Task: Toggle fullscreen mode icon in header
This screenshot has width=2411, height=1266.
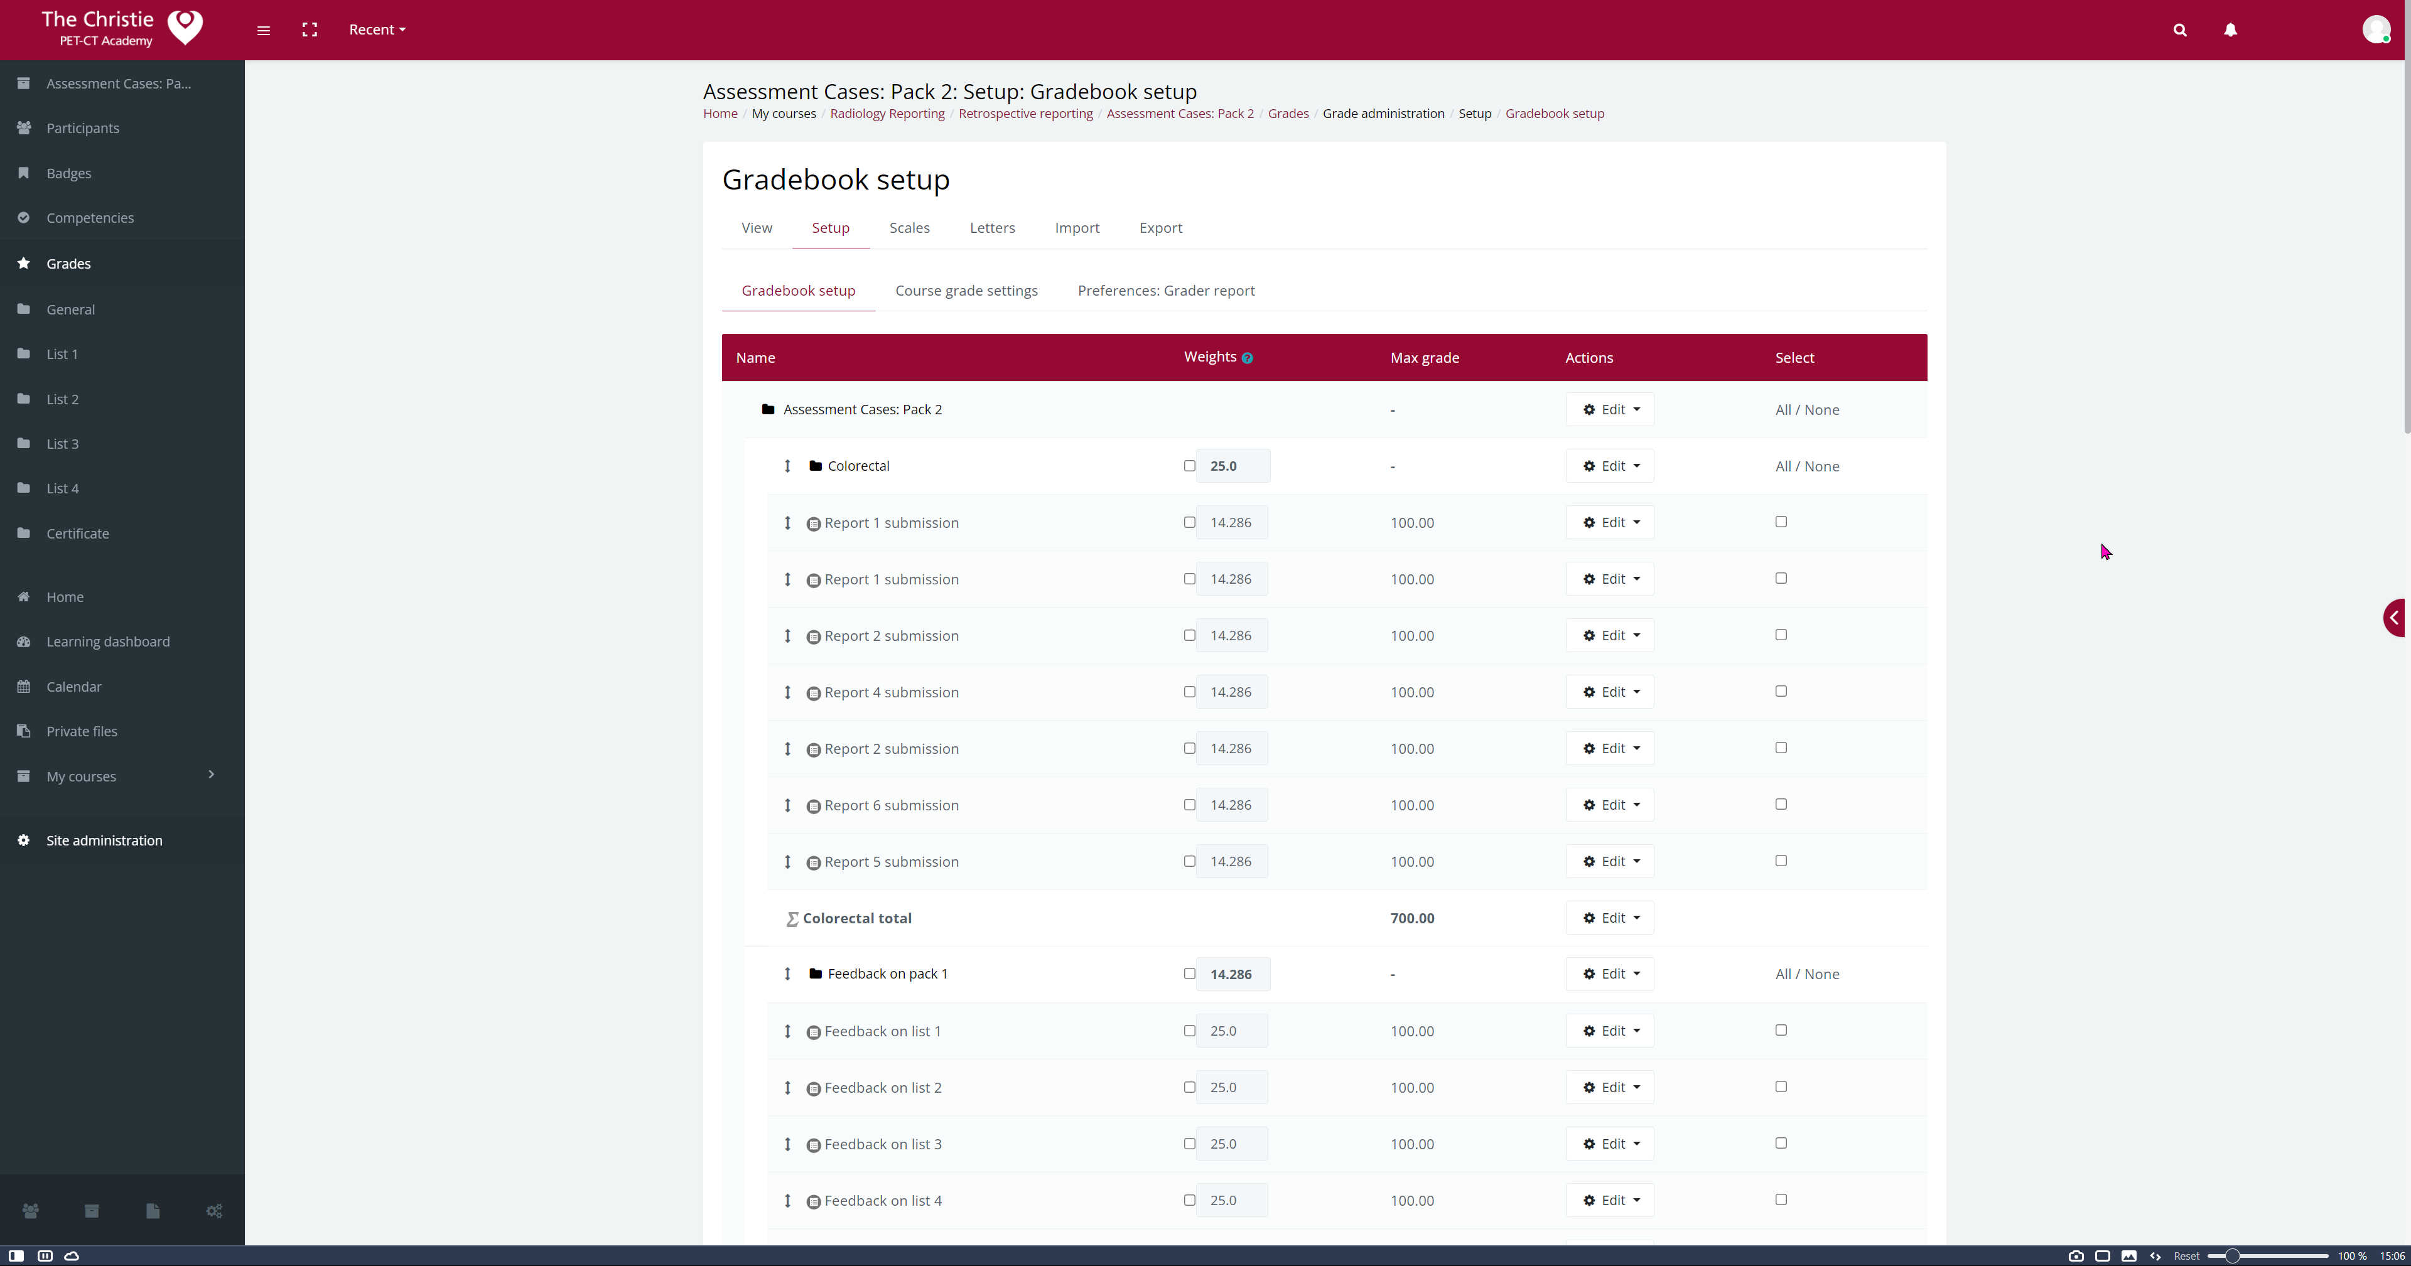Action: (x=310, y=30)
